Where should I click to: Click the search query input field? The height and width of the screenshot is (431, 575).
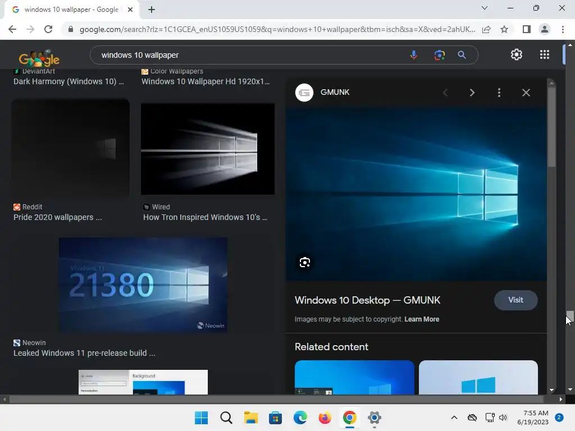(249, 55)
